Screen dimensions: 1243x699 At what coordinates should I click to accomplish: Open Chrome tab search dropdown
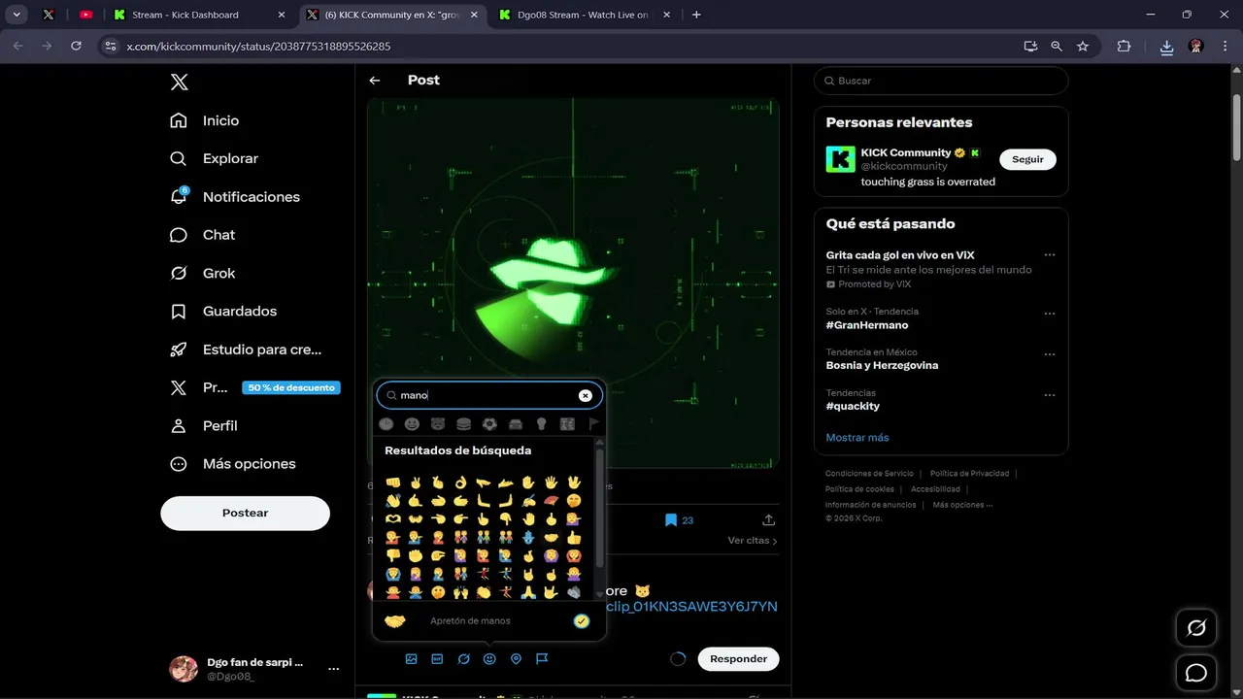[x=17, y=15]
